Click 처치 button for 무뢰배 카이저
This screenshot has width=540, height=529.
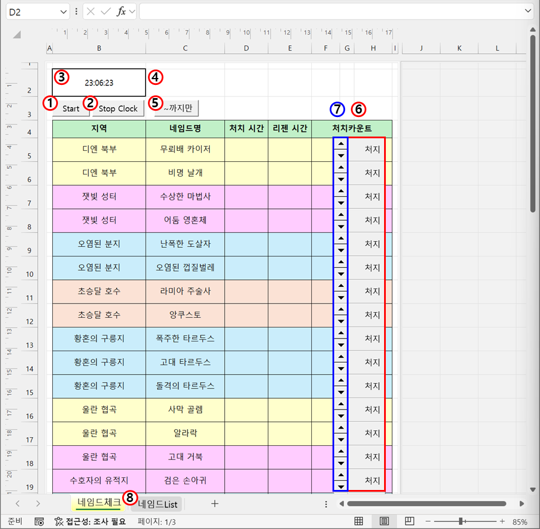(366, 149)
